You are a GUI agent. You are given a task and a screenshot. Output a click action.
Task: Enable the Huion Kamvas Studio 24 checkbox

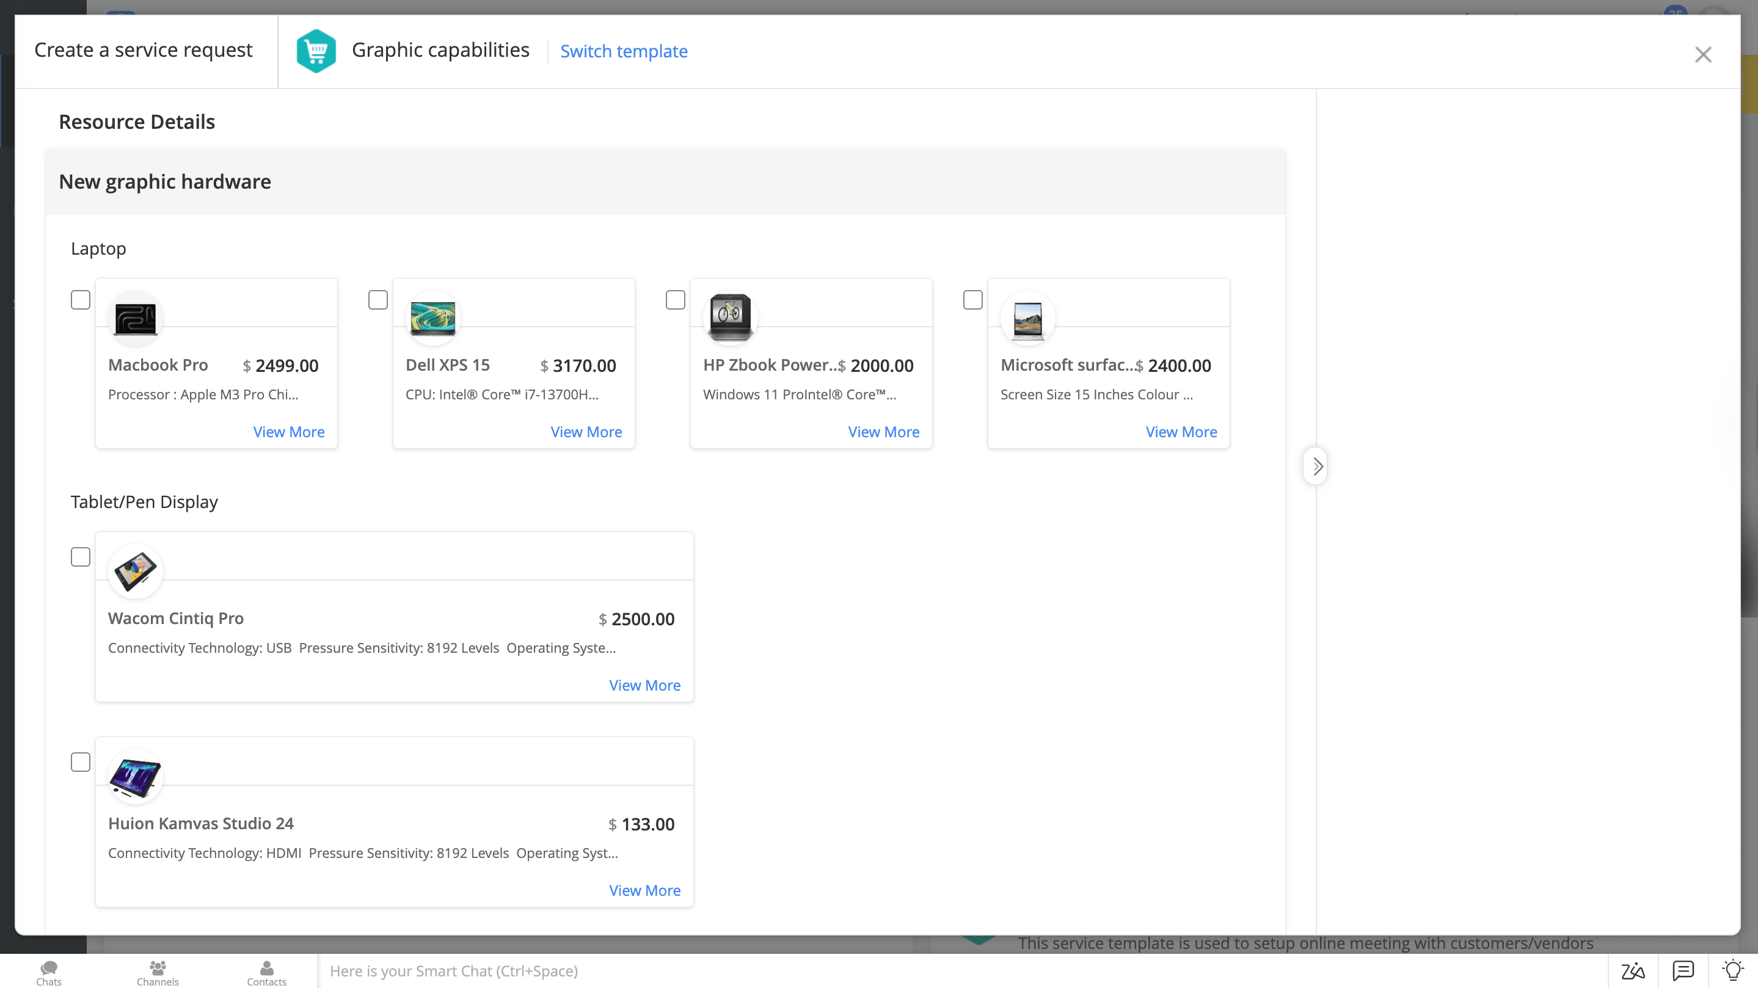(81, 762)
